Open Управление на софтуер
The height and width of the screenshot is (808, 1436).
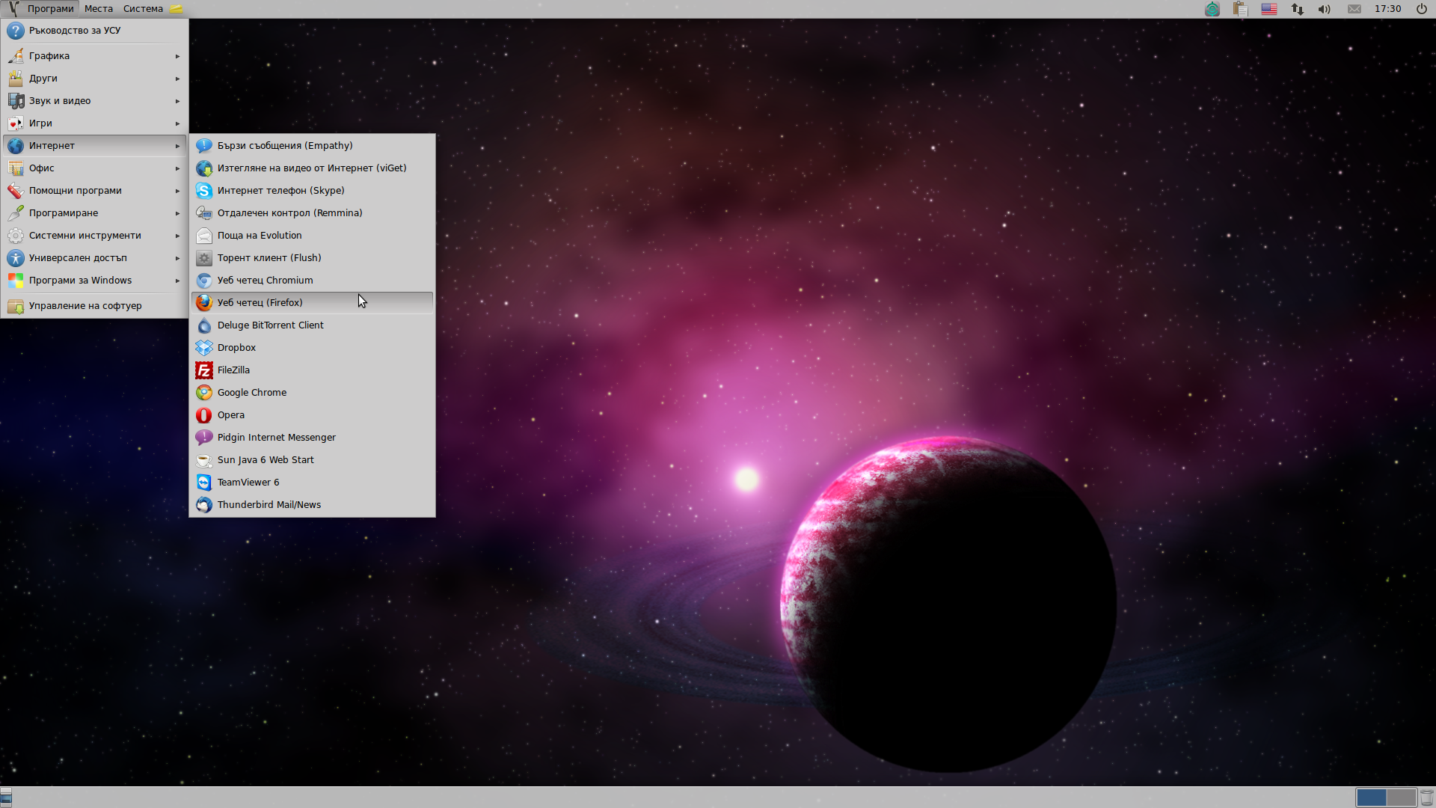click(85, 306)
